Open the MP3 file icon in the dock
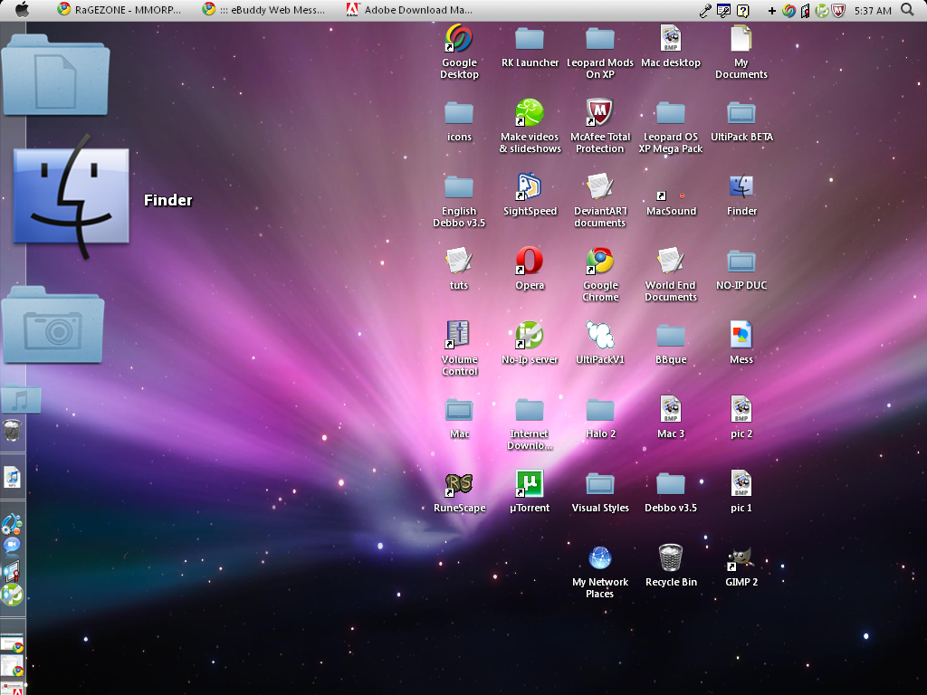 (13, 477)
